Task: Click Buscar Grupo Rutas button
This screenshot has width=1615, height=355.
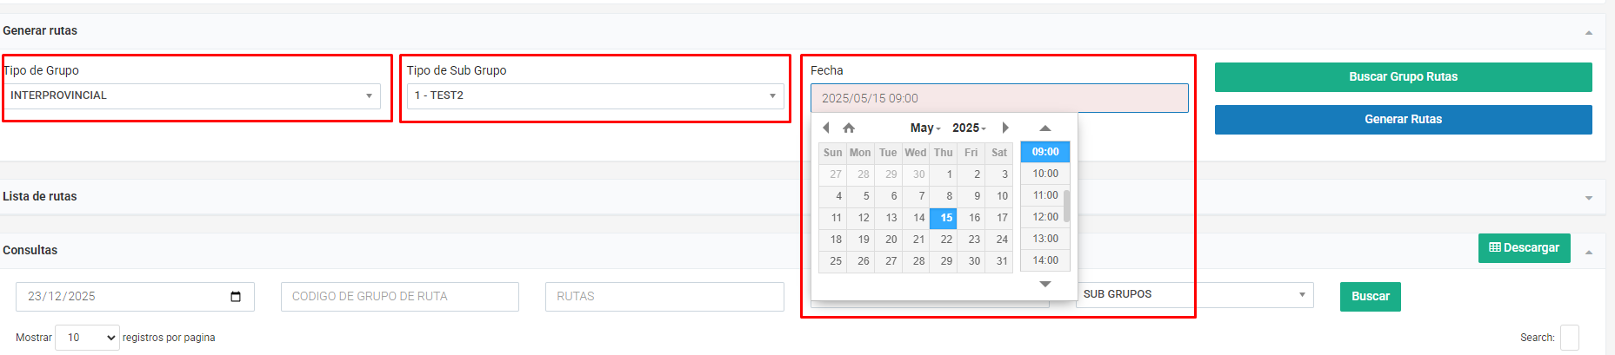Action: click(x=1403, y=77)
